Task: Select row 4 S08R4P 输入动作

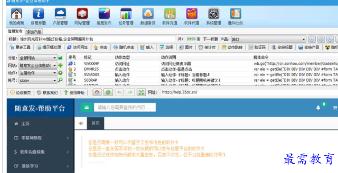Action: [202, 80]
